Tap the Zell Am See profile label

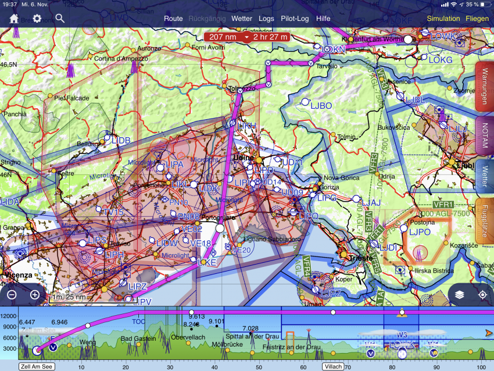pyautogui.click(x=37, y=366)
